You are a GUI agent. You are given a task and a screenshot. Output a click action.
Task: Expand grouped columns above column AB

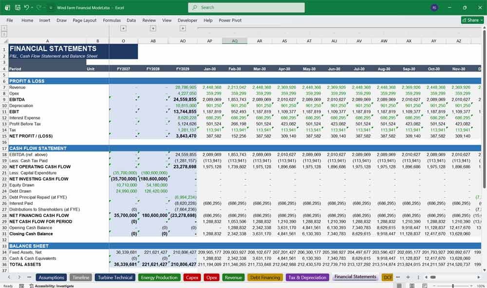click(153, 29)
